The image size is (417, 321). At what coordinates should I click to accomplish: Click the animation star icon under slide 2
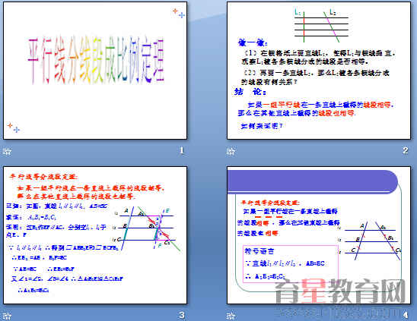coord(231,151)
